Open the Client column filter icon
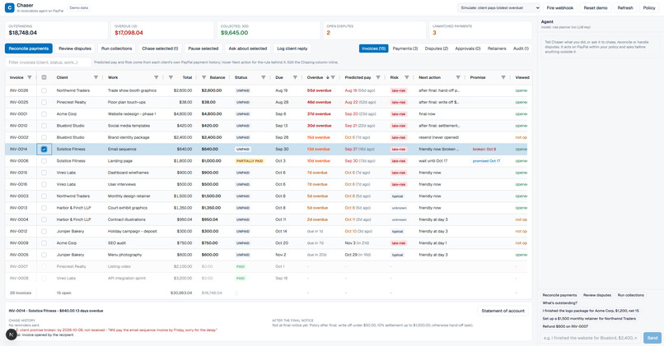The width and height of the screenshot is (664, 346). [x=96, y=77]
